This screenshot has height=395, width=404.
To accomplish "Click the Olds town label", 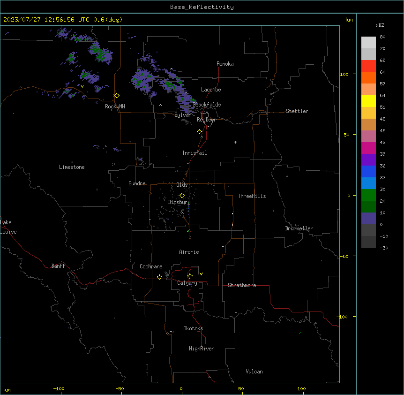I will pos(182,185).
